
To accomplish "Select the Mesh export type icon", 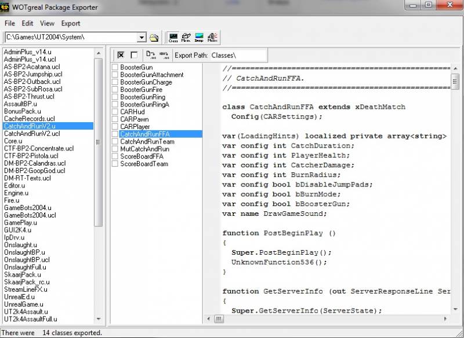I will [186, 38].
